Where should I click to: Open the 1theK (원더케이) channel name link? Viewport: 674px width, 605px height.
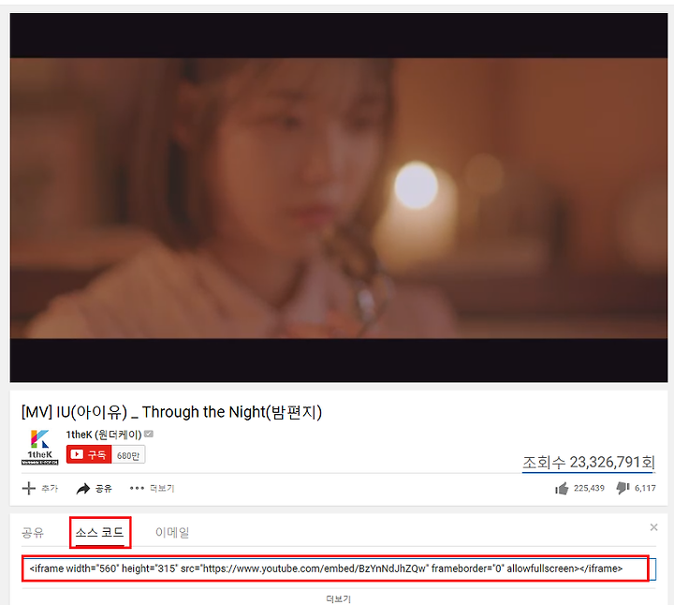click(104, 435)
